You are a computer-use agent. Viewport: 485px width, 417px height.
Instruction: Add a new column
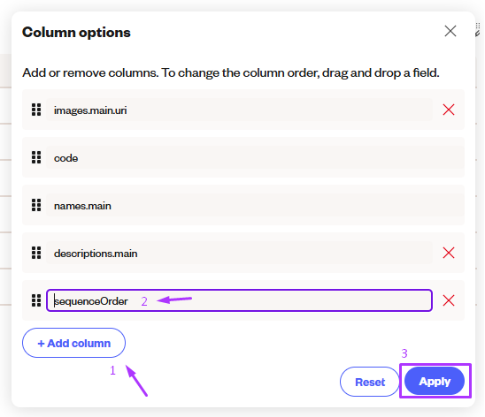[73, 343]
